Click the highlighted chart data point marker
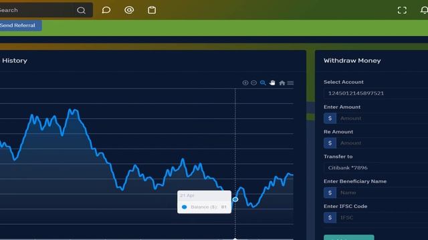This screenshot has width=428, height=240. coord(235,199)
